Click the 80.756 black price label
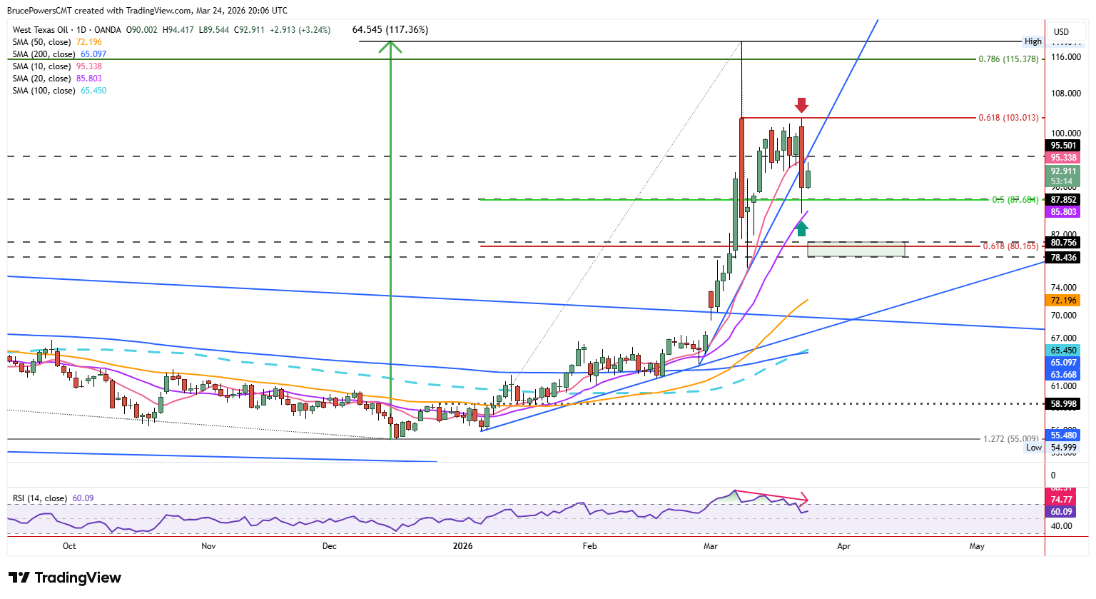 pyautogui.click(x=1063, y=243)
